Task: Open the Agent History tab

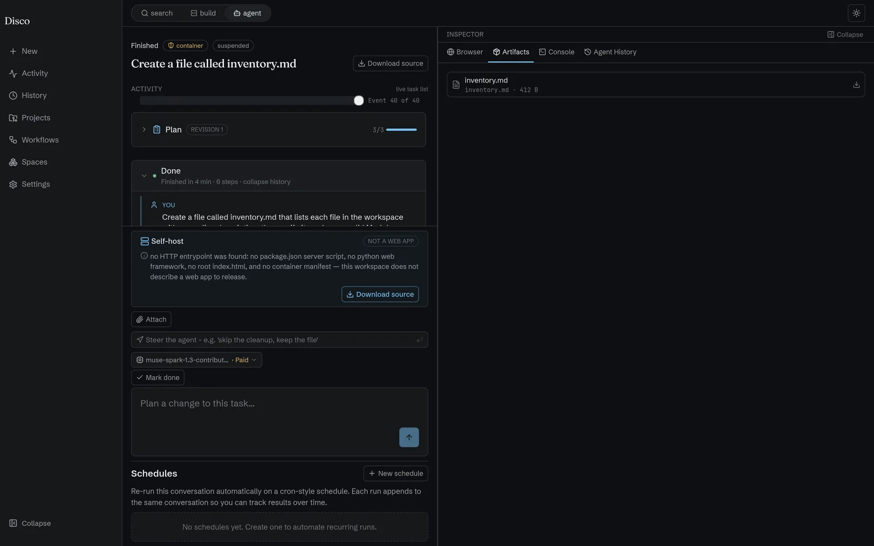Action: 610,52
